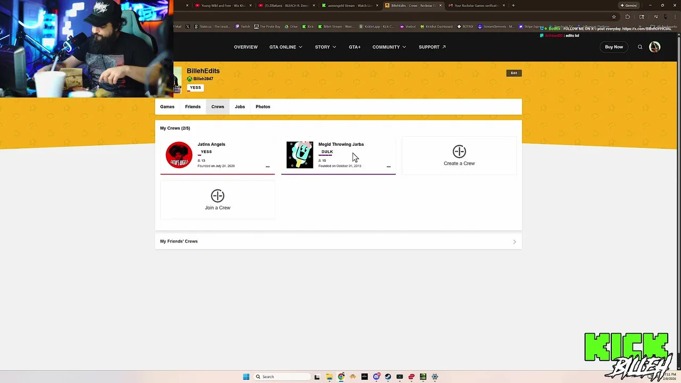Open NVIDIA app from taskbar
This screenshot has height=383, width=681.
423,377
